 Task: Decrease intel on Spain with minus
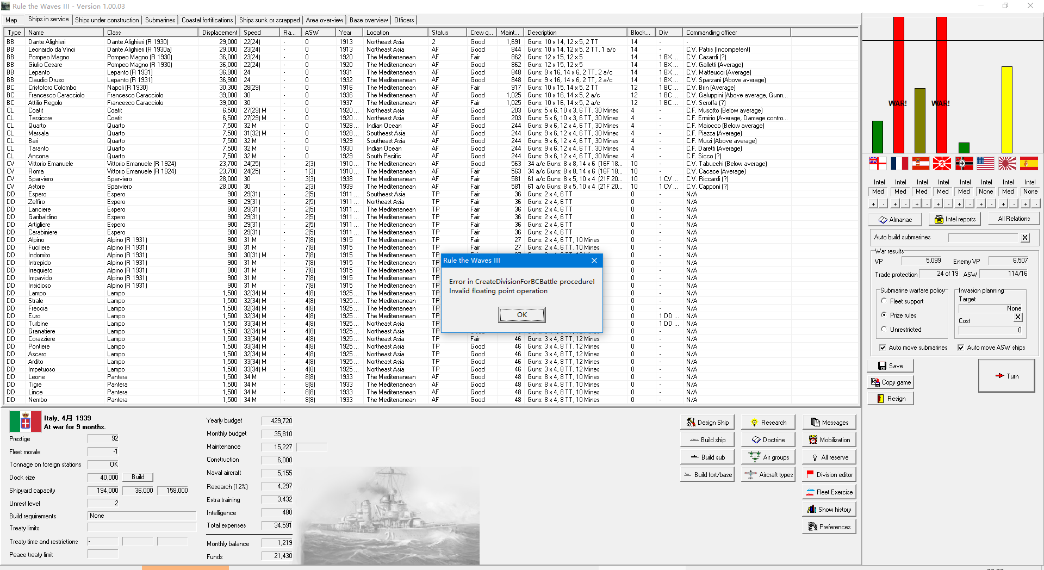point(1036,204)
